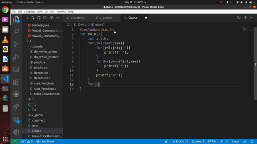Click Ln 13, Col 10 cursor position

point(180,141)
